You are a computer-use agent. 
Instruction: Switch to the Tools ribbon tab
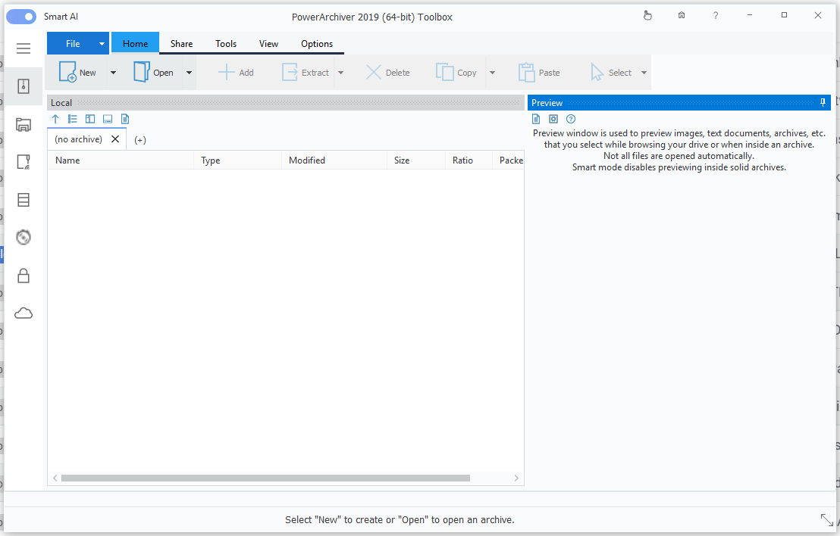point(226,43)
